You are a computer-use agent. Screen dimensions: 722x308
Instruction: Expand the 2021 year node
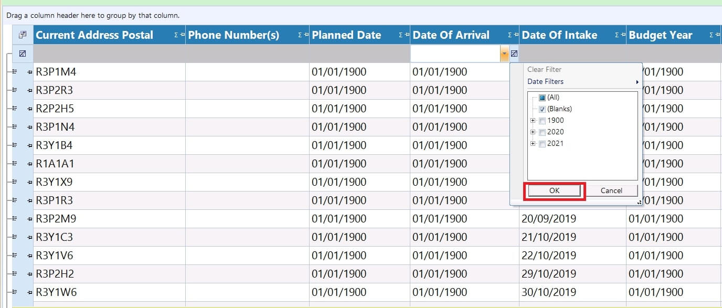tap(533, 144)
